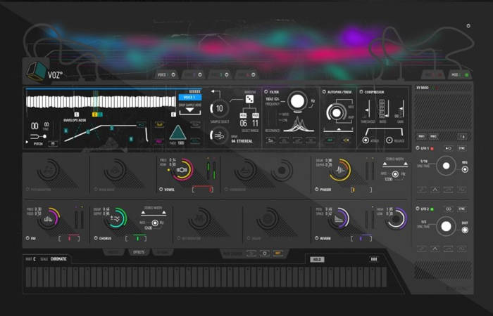Open the Drop Sample Here arrow dropdown
The height and width of the screenshot is (316, 493).
(x=187, y=110)
